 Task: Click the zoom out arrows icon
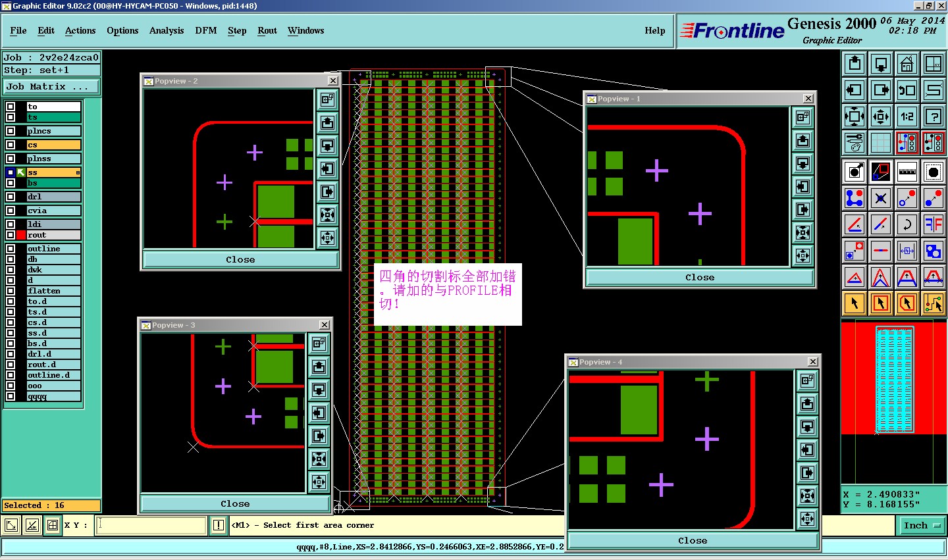click(x=881, y=116)
